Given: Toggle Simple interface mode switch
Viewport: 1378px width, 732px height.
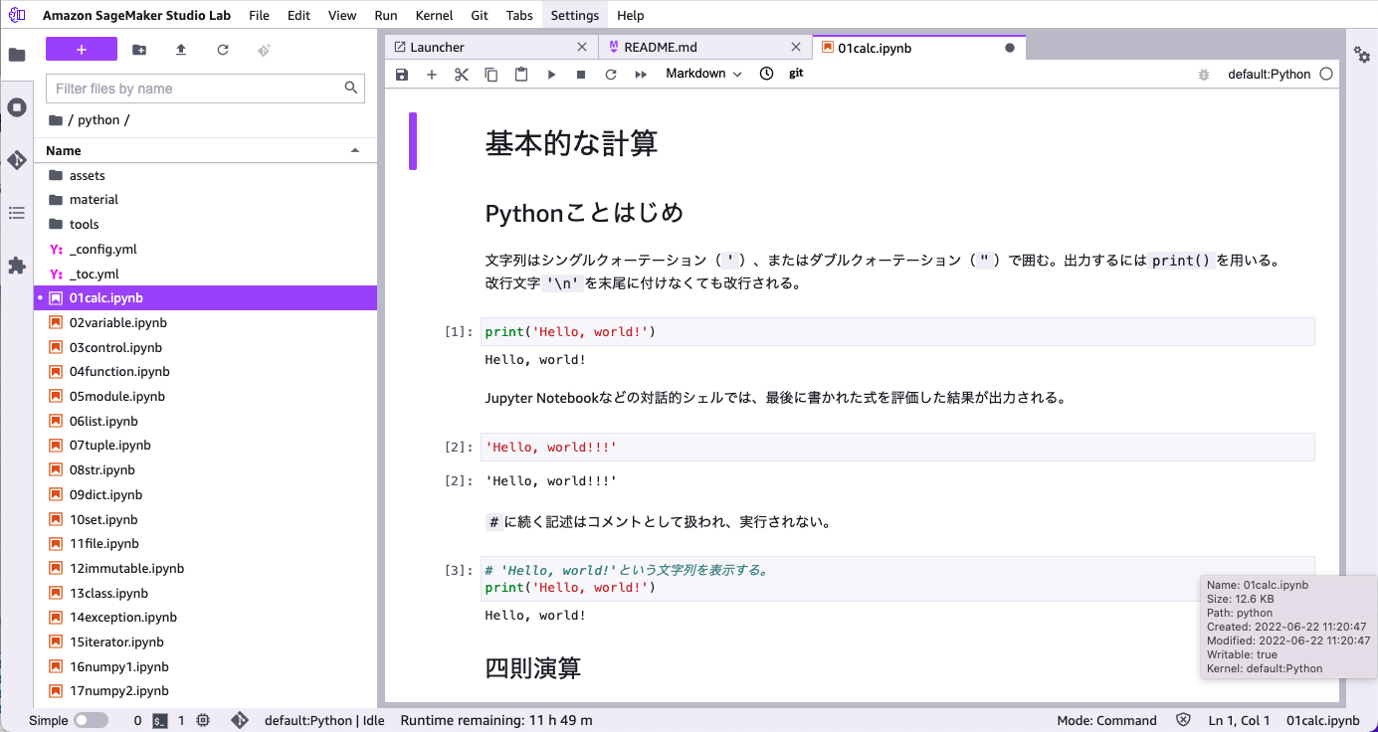Looking at the screenshot, I should [x=91, y=720].
